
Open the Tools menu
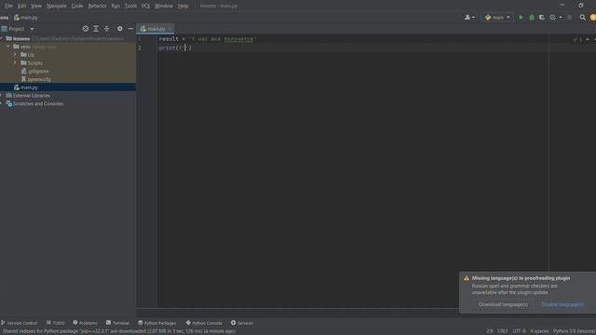tap(130, 6)
